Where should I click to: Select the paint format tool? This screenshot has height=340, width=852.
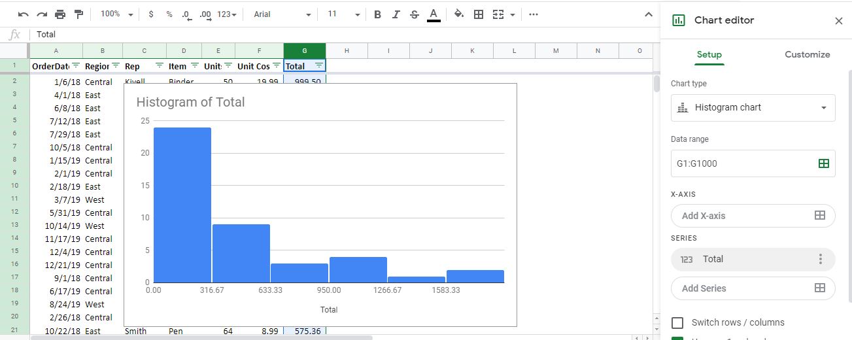tap(78, 14)
